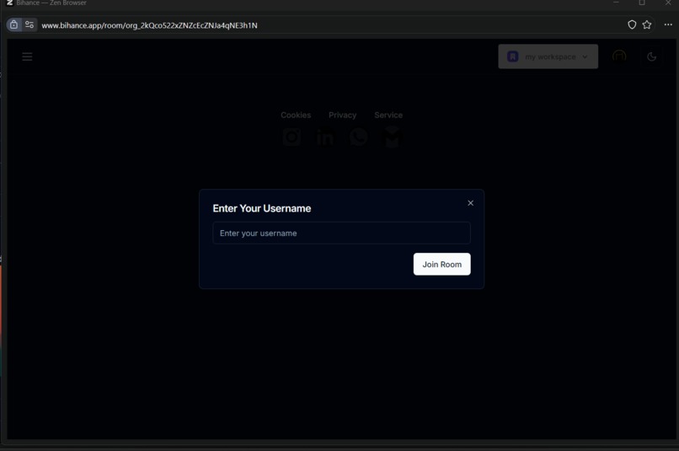
Task: Open the Service link
Action: pyautogui.click(x=388, y=115)
